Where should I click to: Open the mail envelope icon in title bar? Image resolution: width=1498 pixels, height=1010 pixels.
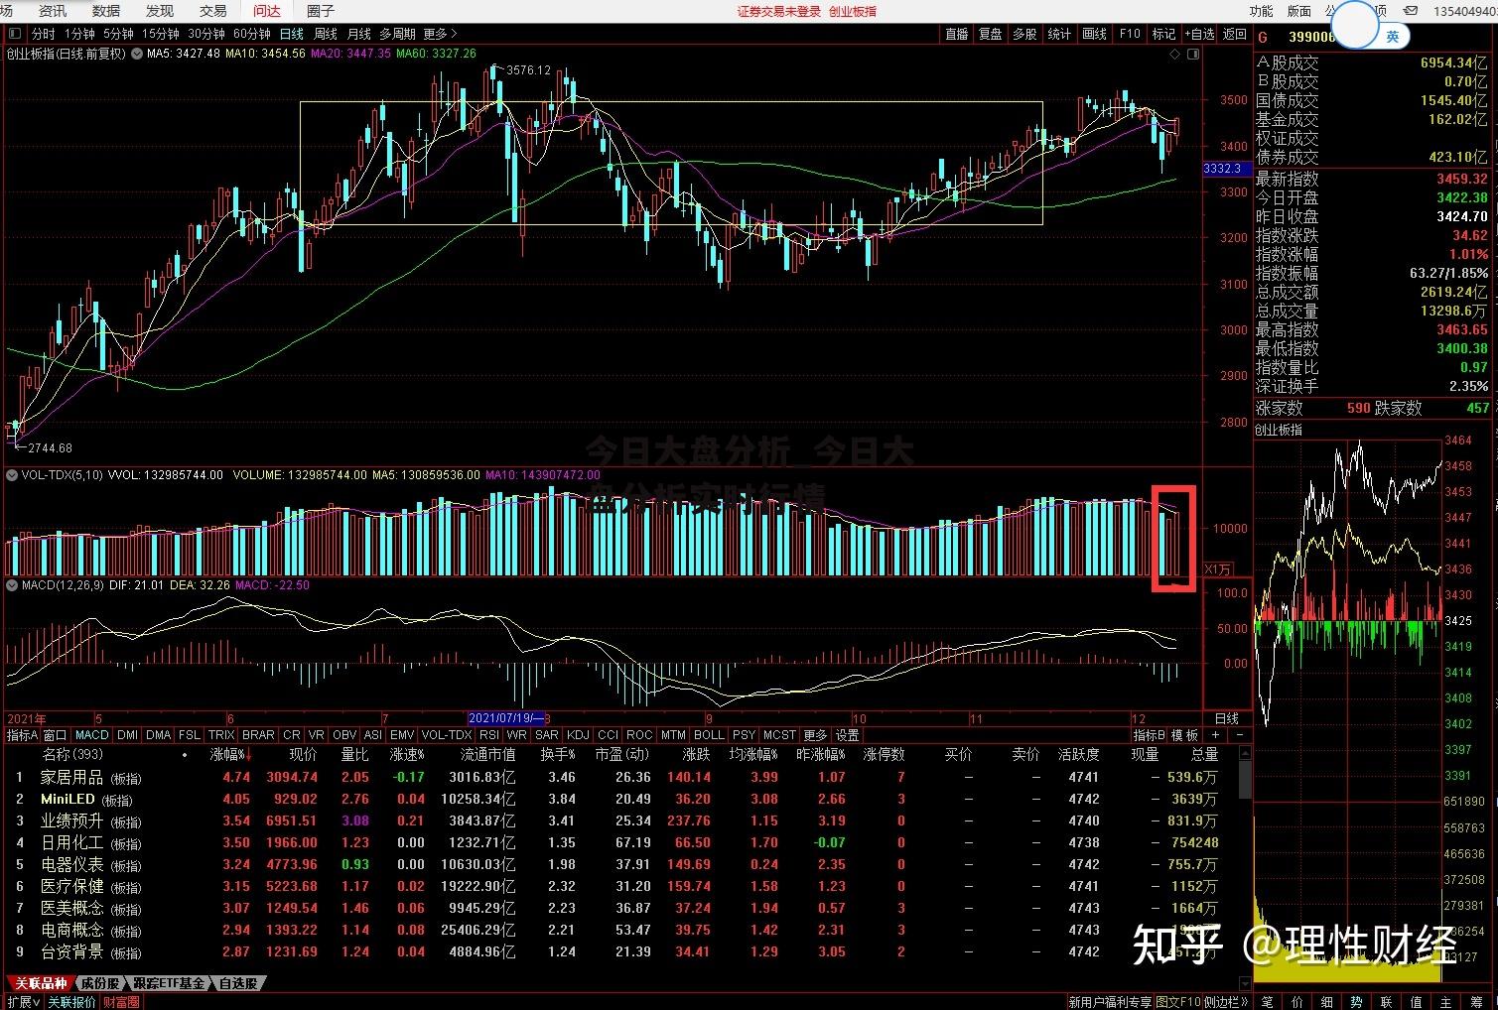[x=1411, y=11]
